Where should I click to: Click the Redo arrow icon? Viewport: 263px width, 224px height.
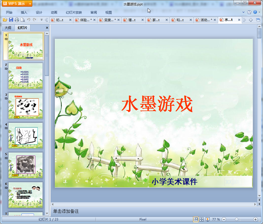coord(35,20)
